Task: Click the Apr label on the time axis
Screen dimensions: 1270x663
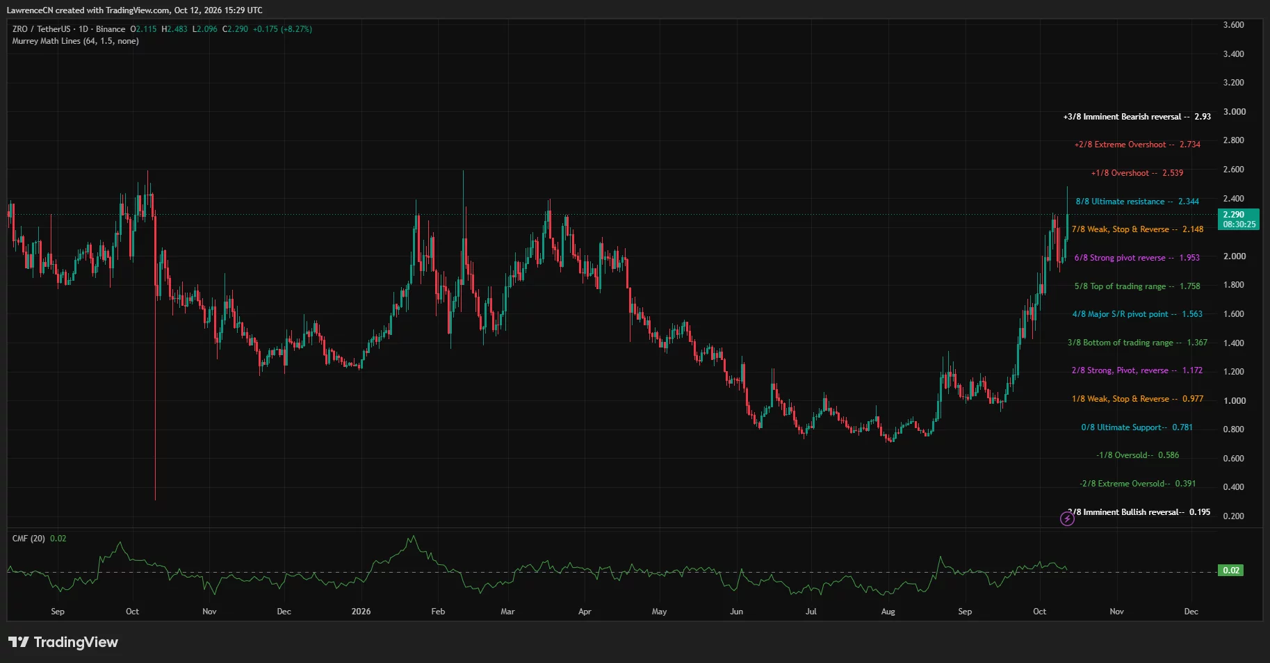Action: pos(585,612)
